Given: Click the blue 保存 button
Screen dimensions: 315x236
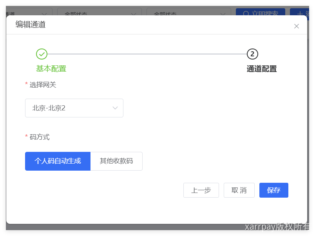Looking at the screenshot, I should click(x=273, y=190).
